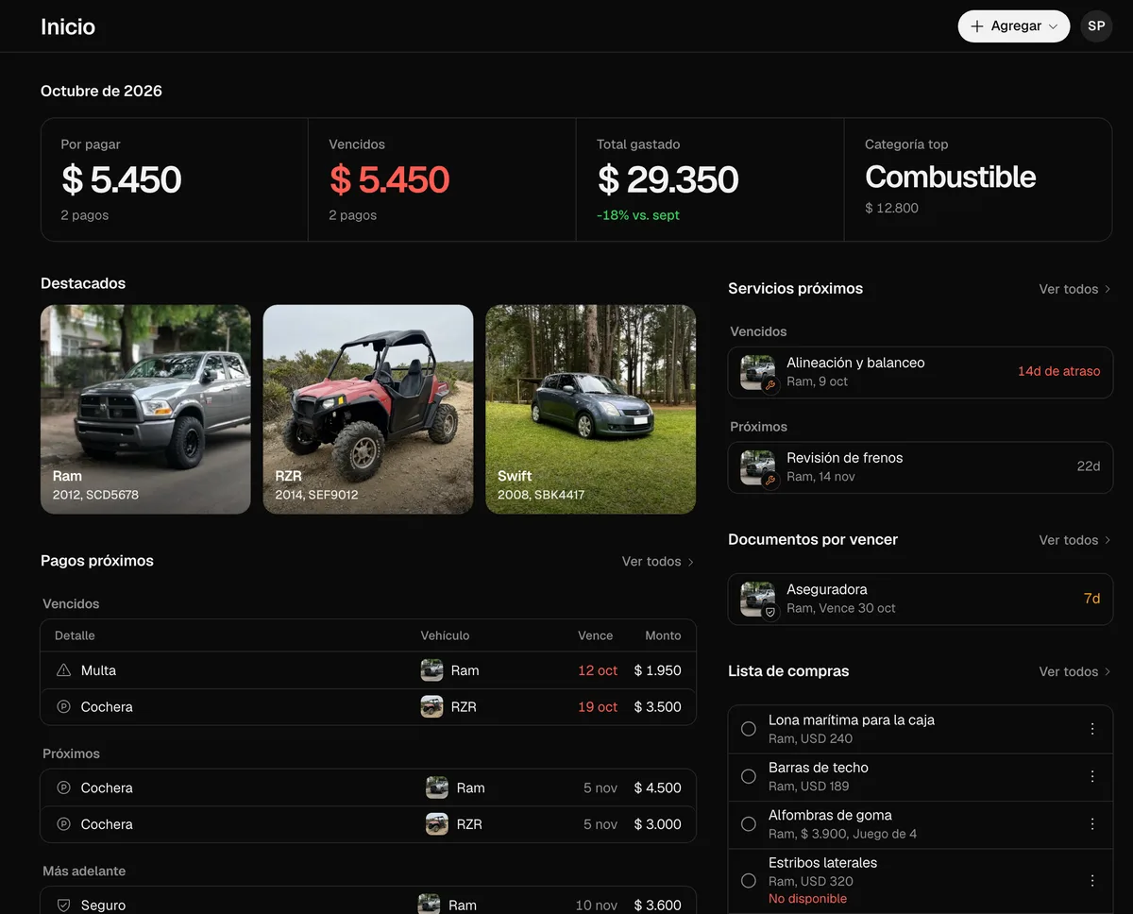Tick the Alfombras de goma checkbox

coord(749,824)
